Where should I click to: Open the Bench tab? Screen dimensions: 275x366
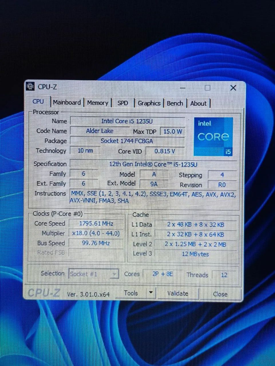pyautogui.click(x=175, y=103)
